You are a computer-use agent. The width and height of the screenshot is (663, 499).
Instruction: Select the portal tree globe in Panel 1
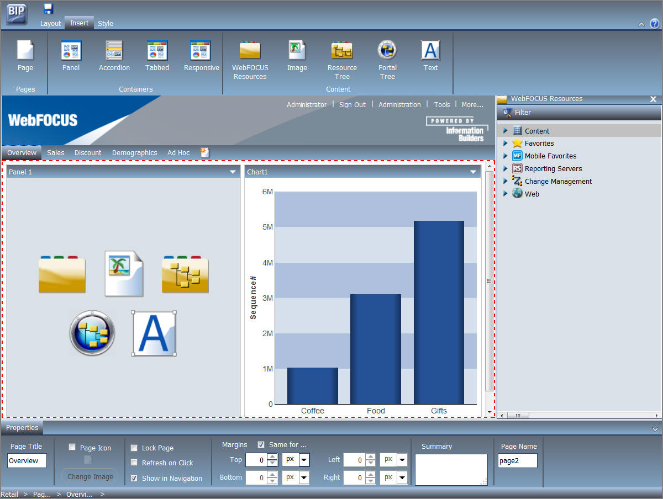pos(92,332)
